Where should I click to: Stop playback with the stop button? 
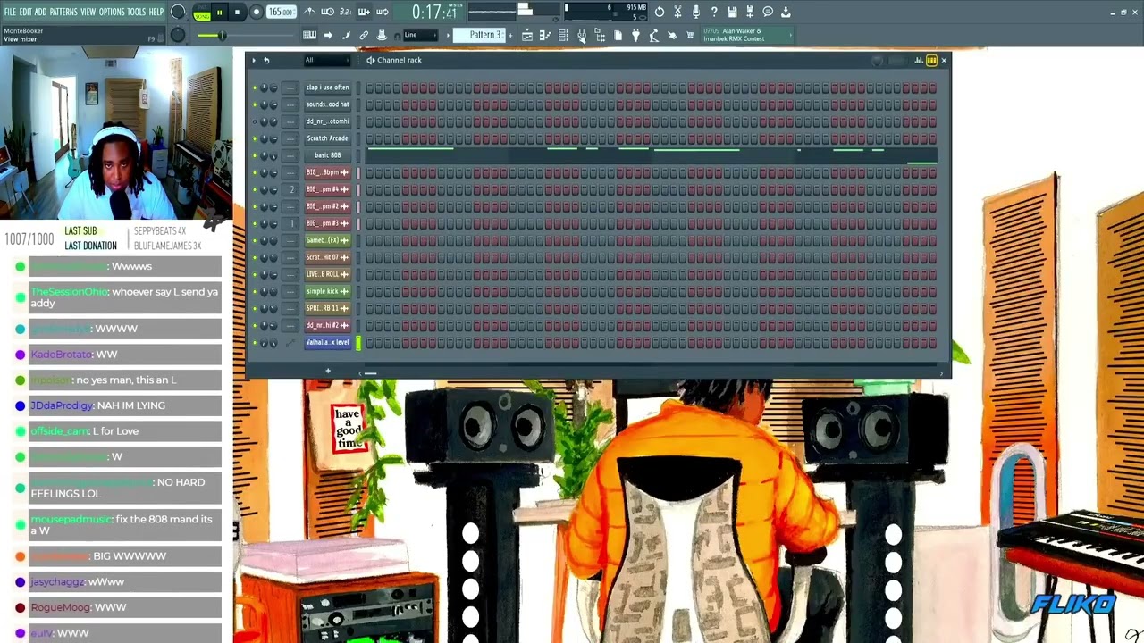click(x=237, y=13)
